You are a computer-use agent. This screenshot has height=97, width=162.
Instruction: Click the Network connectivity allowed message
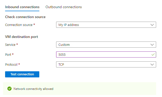click(33, 89)
